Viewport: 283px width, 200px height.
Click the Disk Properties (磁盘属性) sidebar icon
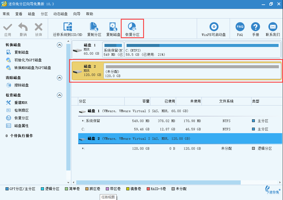pos(9,126)
